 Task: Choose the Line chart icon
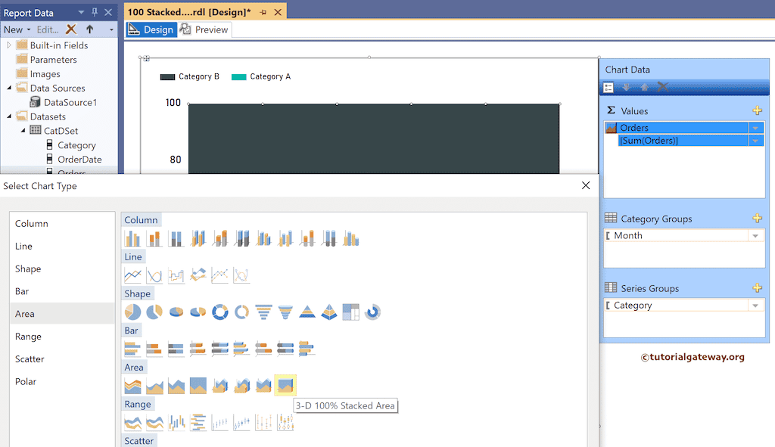pos(132,275)
